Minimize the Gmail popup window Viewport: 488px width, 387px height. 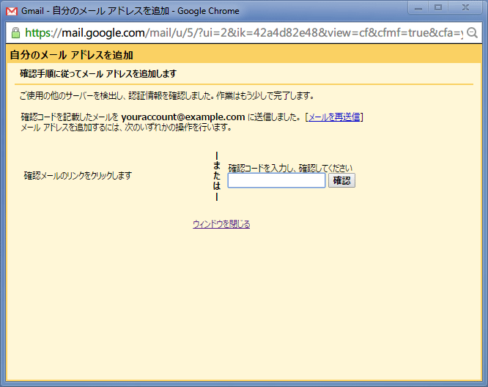point(420,7)
